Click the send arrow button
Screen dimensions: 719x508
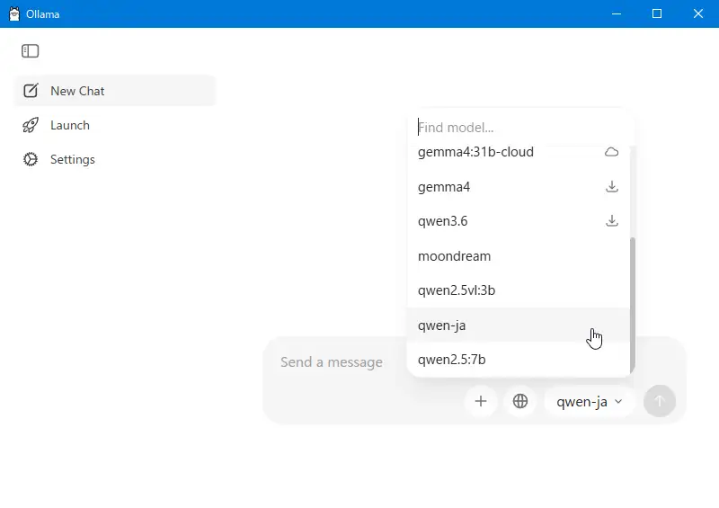pyautogui.click(x=660, y=402)
